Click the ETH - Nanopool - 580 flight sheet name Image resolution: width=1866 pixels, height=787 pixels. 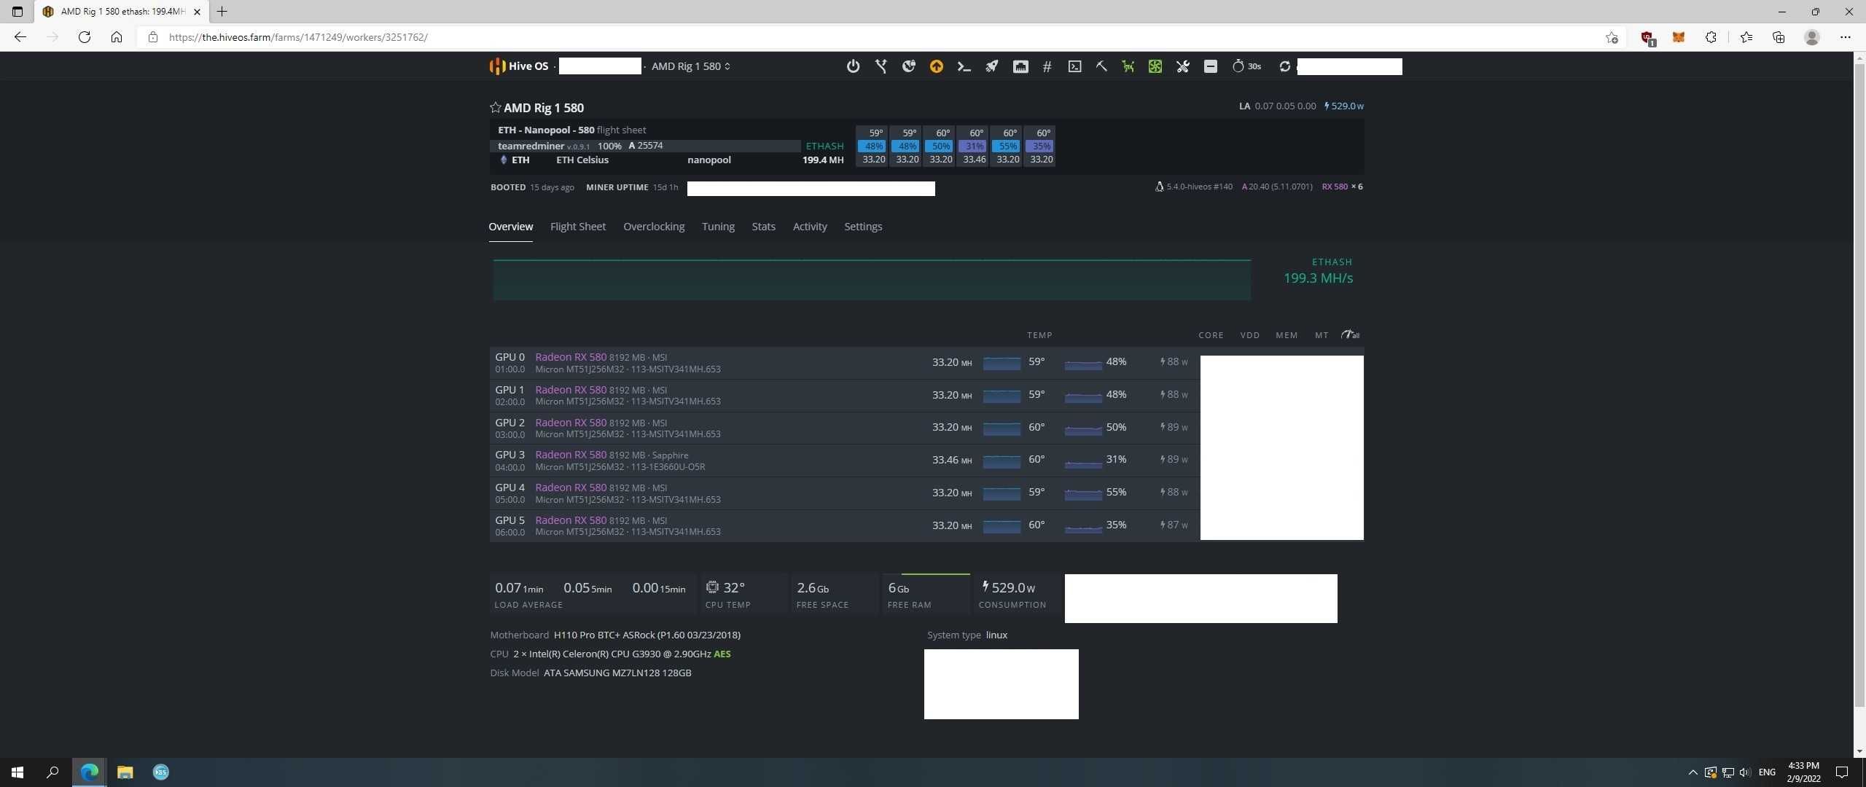click(x=545, y=130)
